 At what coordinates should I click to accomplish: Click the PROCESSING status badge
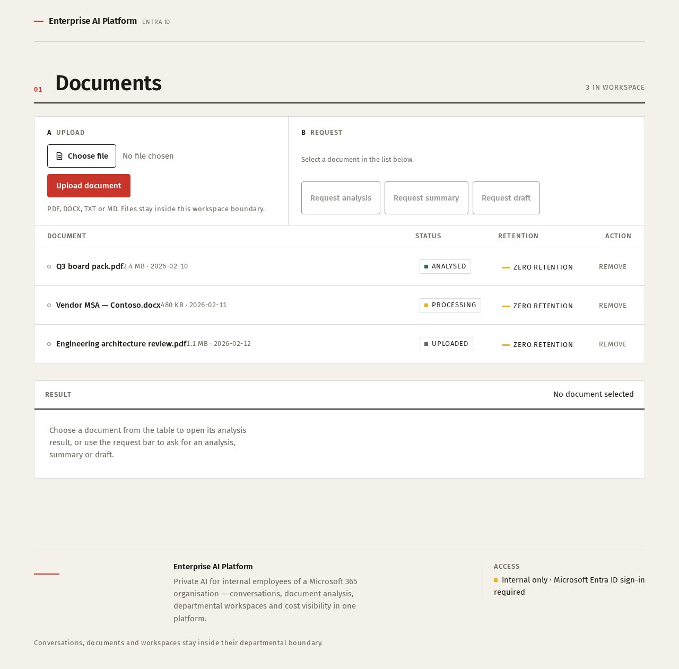click(450, 305)
